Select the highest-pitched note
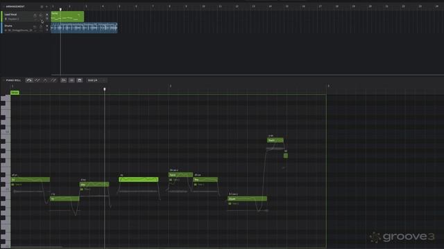Viewport: 444px width, 249px height. (x=275, y=140)
